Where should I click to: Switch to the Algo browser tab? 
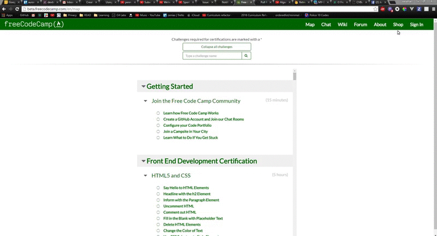pyautogui.click(x=282, y=2)
